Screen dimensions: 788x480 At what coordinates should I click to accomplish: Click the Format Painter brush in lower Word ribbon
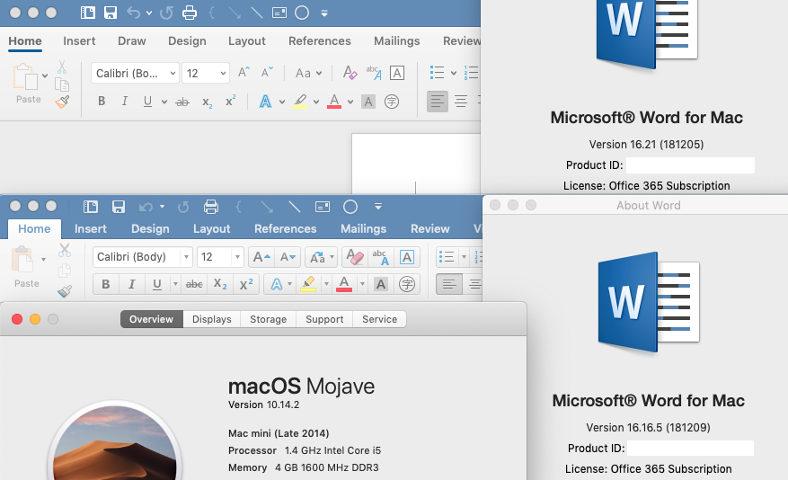point(65,291)
